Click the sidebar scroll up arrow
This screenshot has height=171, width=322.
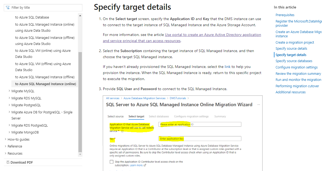coord(80,16)
